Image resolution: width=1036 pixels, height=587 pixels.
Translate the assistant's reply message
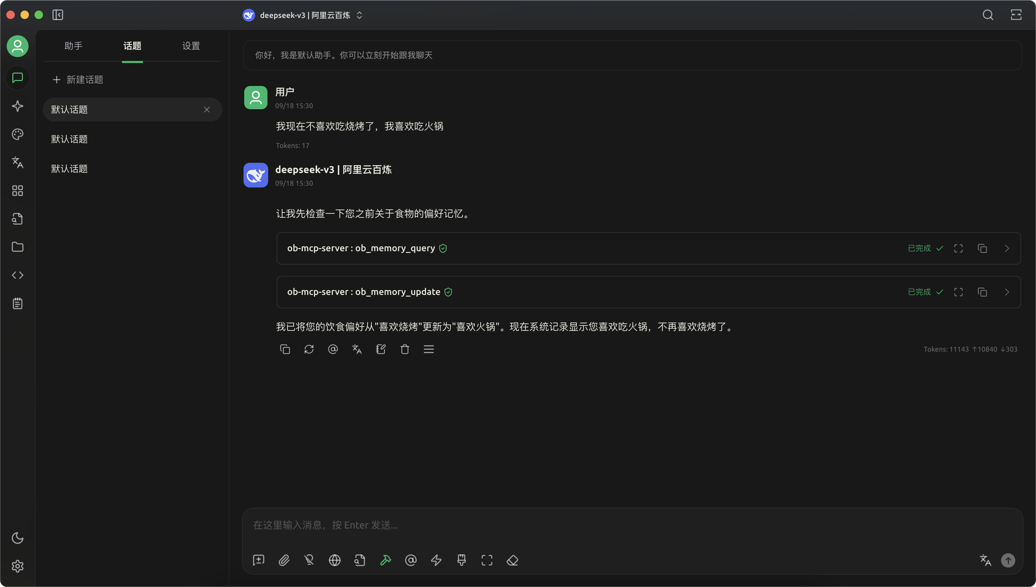click(357, 349)
